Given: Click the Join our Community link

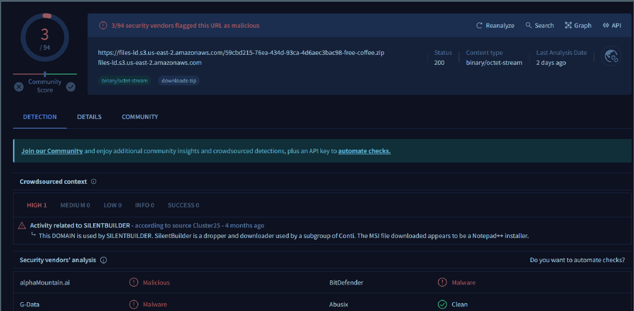Looking at the screenshot, I should click(52, 151).
